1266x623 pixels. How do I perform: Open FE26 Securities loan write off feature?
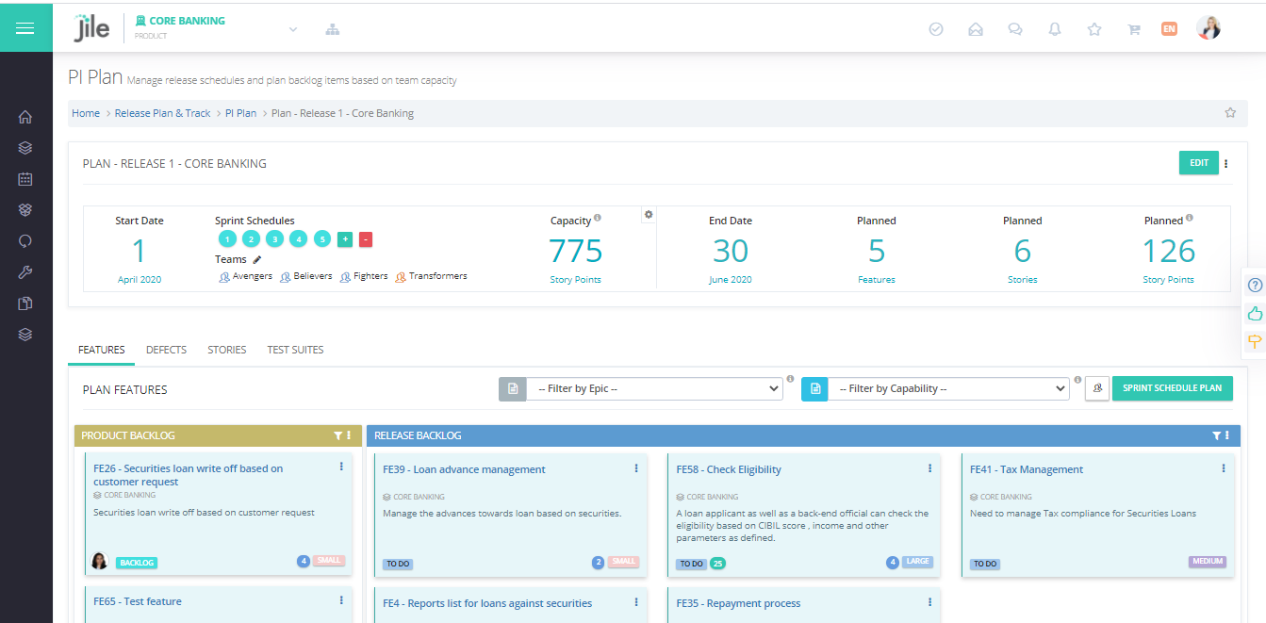[188, 475]
